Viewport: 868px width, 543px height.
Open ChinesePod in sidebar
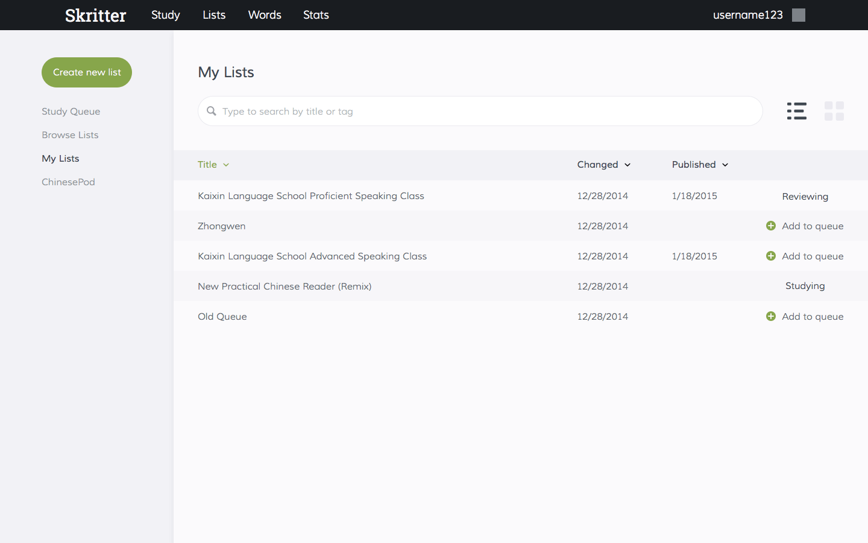[x=68, y=182]
